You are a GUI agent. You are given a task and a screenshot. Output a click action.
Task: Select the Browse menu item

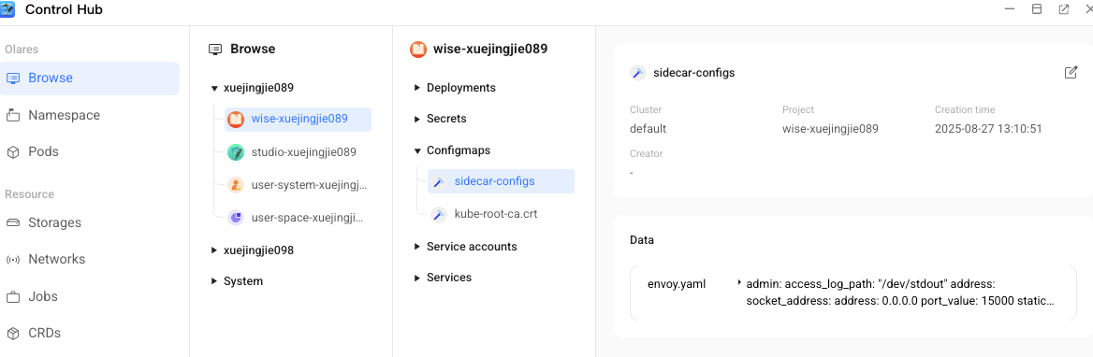pos(90,78)
